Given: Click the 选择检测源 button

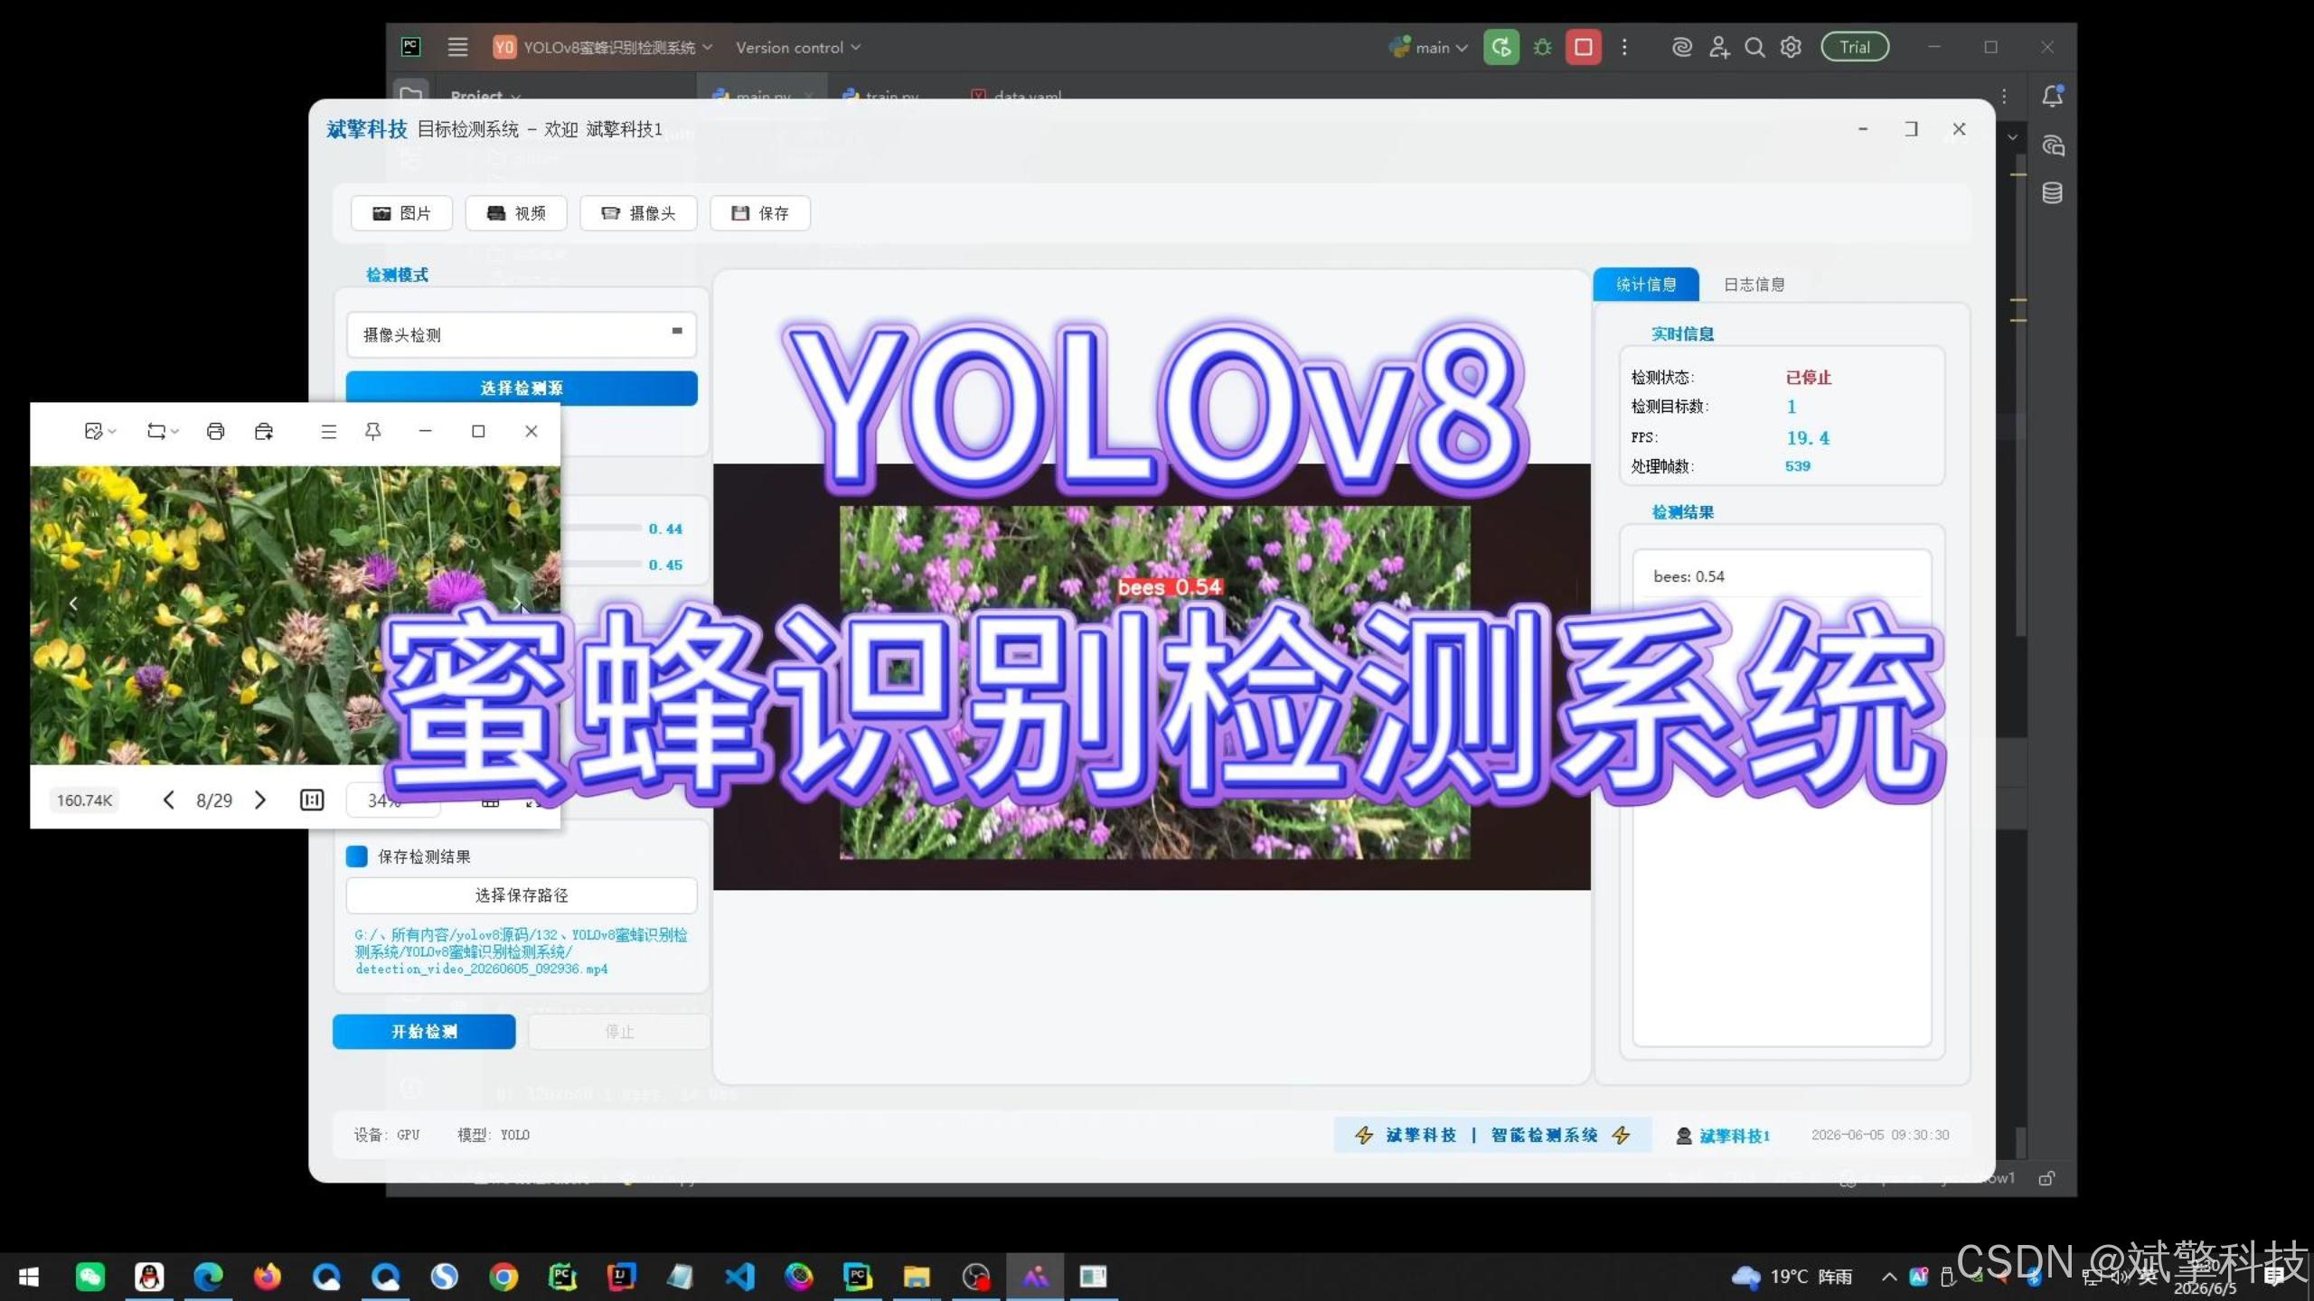Looking at the screenshot, I should click(x=522, y=388).
